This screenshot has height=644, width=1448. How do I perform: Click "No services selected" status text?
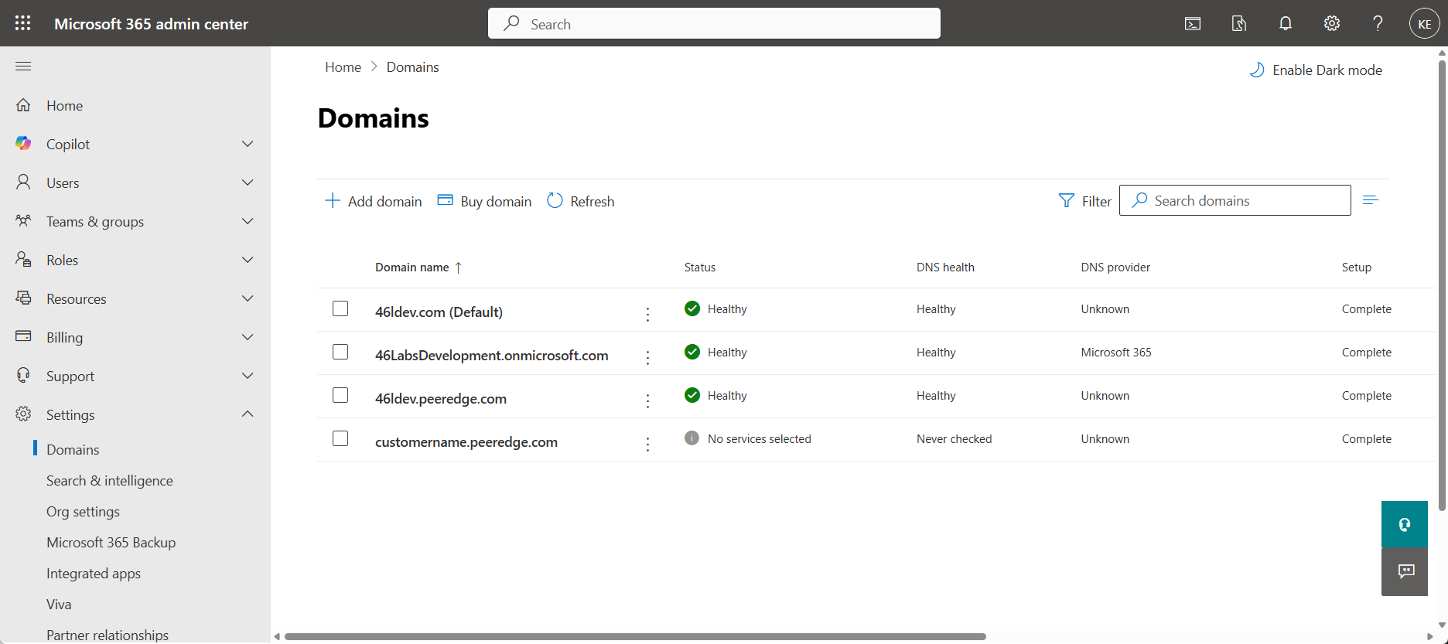pyautogui.click(x=760, y=439)
